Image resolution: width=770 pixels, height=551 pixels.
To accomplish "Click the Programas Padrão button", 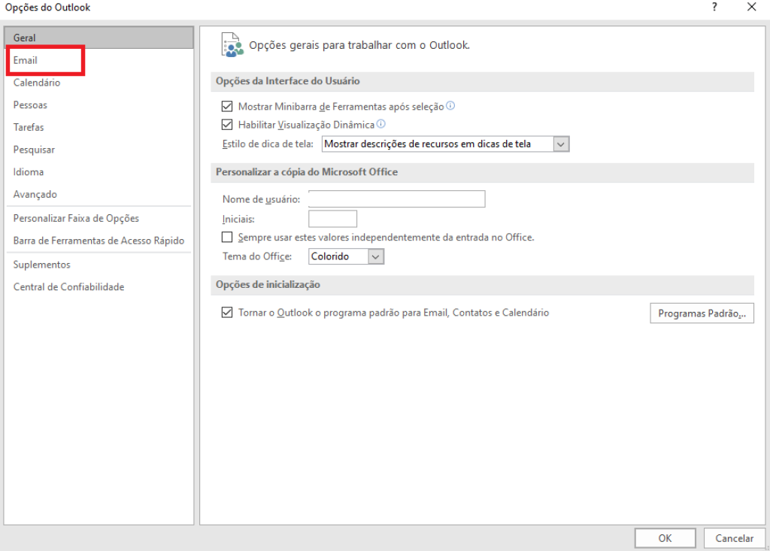I will (x=702, y=313).
